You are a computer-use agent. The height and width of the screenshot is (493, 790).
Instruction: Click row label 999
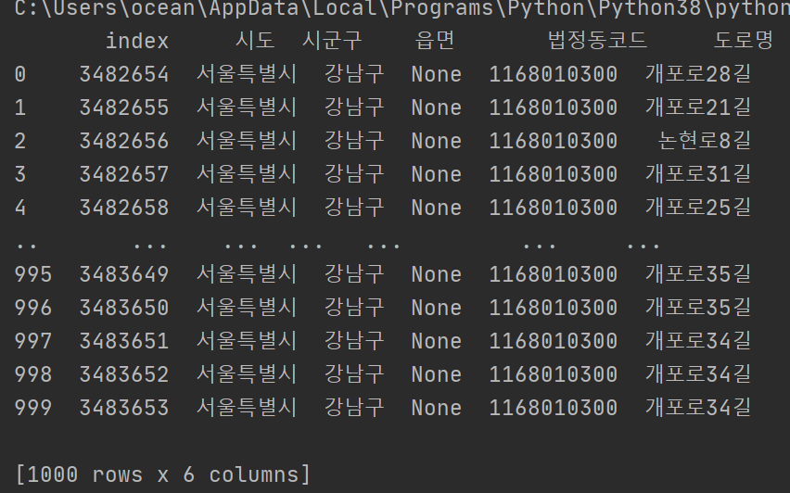coord(33,408)
